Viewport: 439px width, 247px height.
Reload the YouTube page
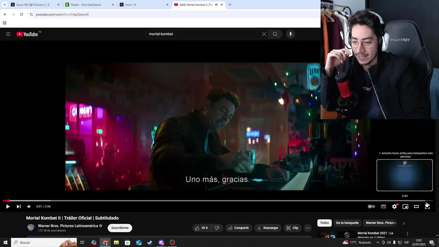[21, 14]
